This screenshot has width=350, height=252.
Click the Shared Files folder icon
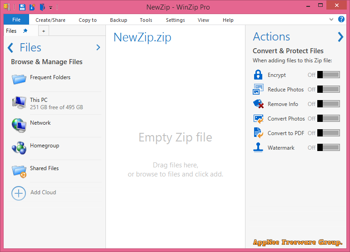tap(19, 171)
